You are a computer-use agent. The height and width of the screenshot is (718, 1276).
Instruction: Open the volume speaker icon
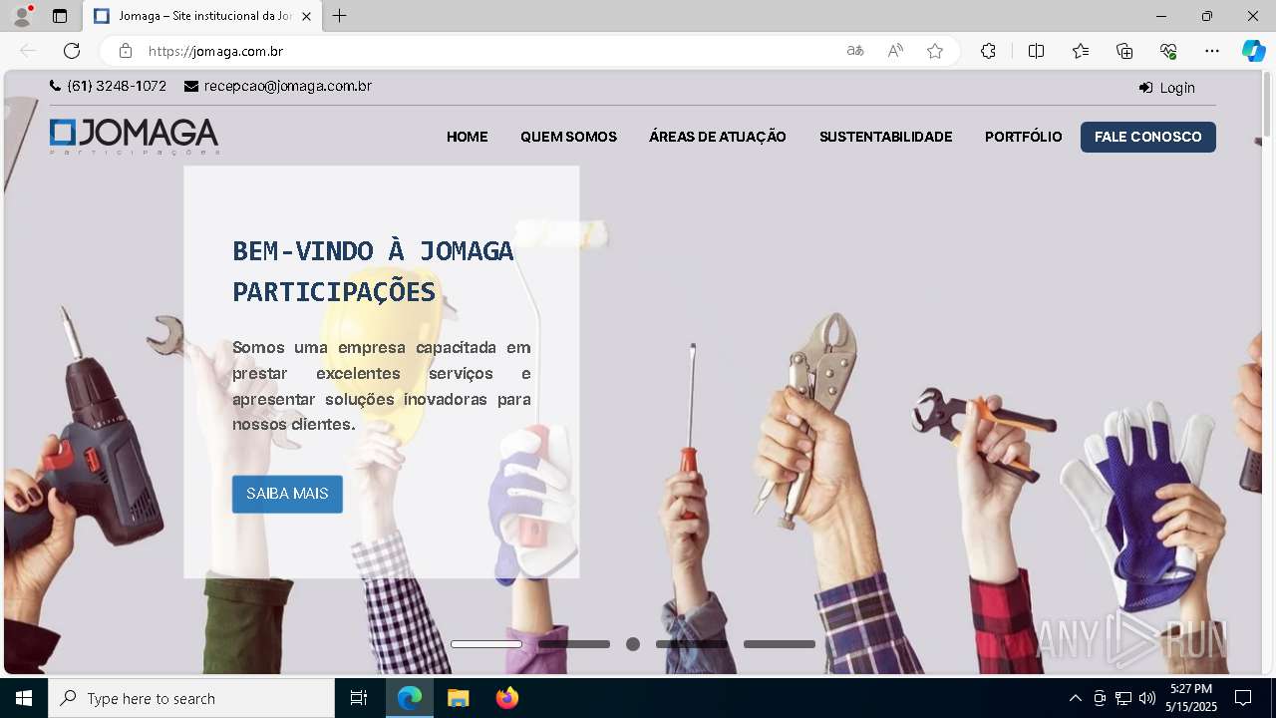(1147, 698)
